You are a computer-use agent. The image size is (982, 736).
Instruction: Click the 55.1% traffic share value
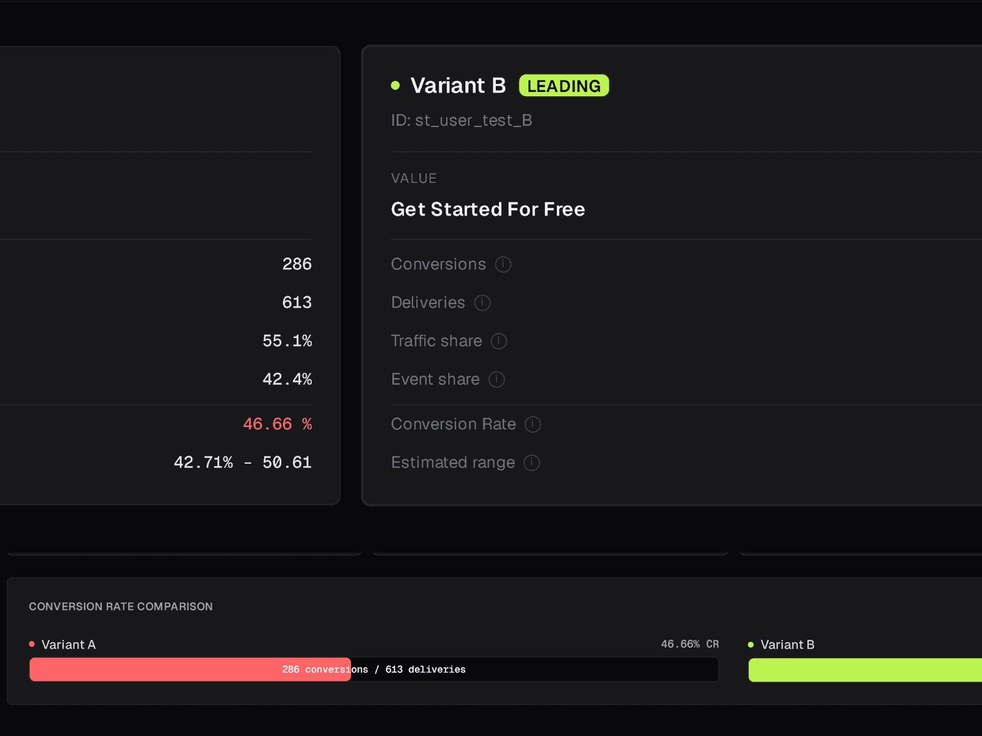tap(287, 341)
